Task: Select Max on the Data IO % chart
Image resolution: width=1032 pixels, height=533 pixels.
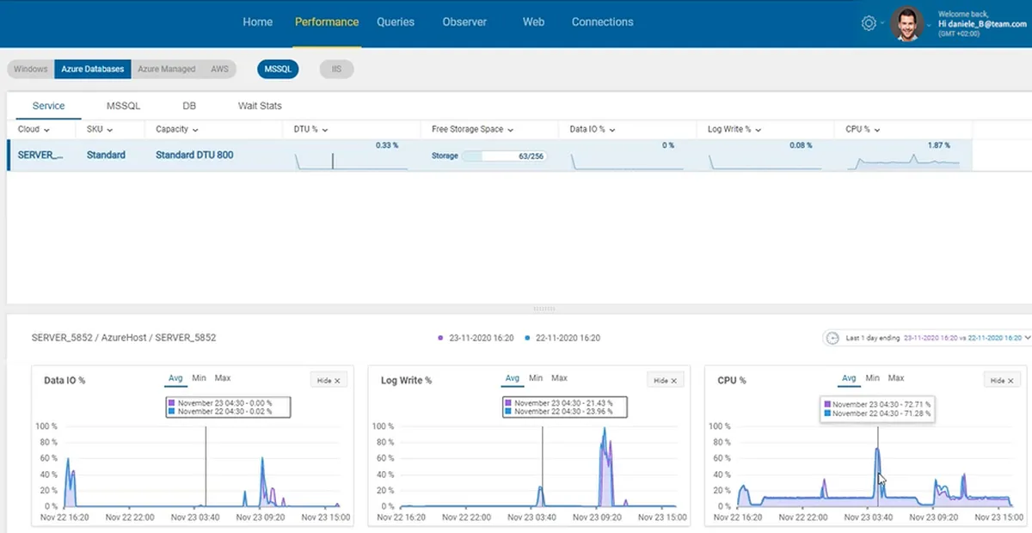Action: coord(223,378)
